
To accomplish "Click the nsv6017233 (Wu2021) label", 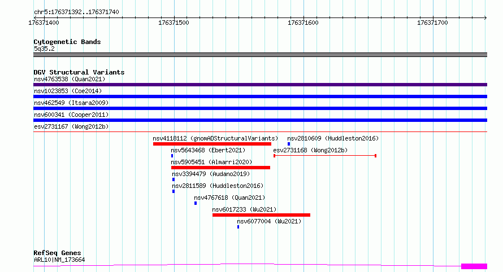I will pos(244,209).
